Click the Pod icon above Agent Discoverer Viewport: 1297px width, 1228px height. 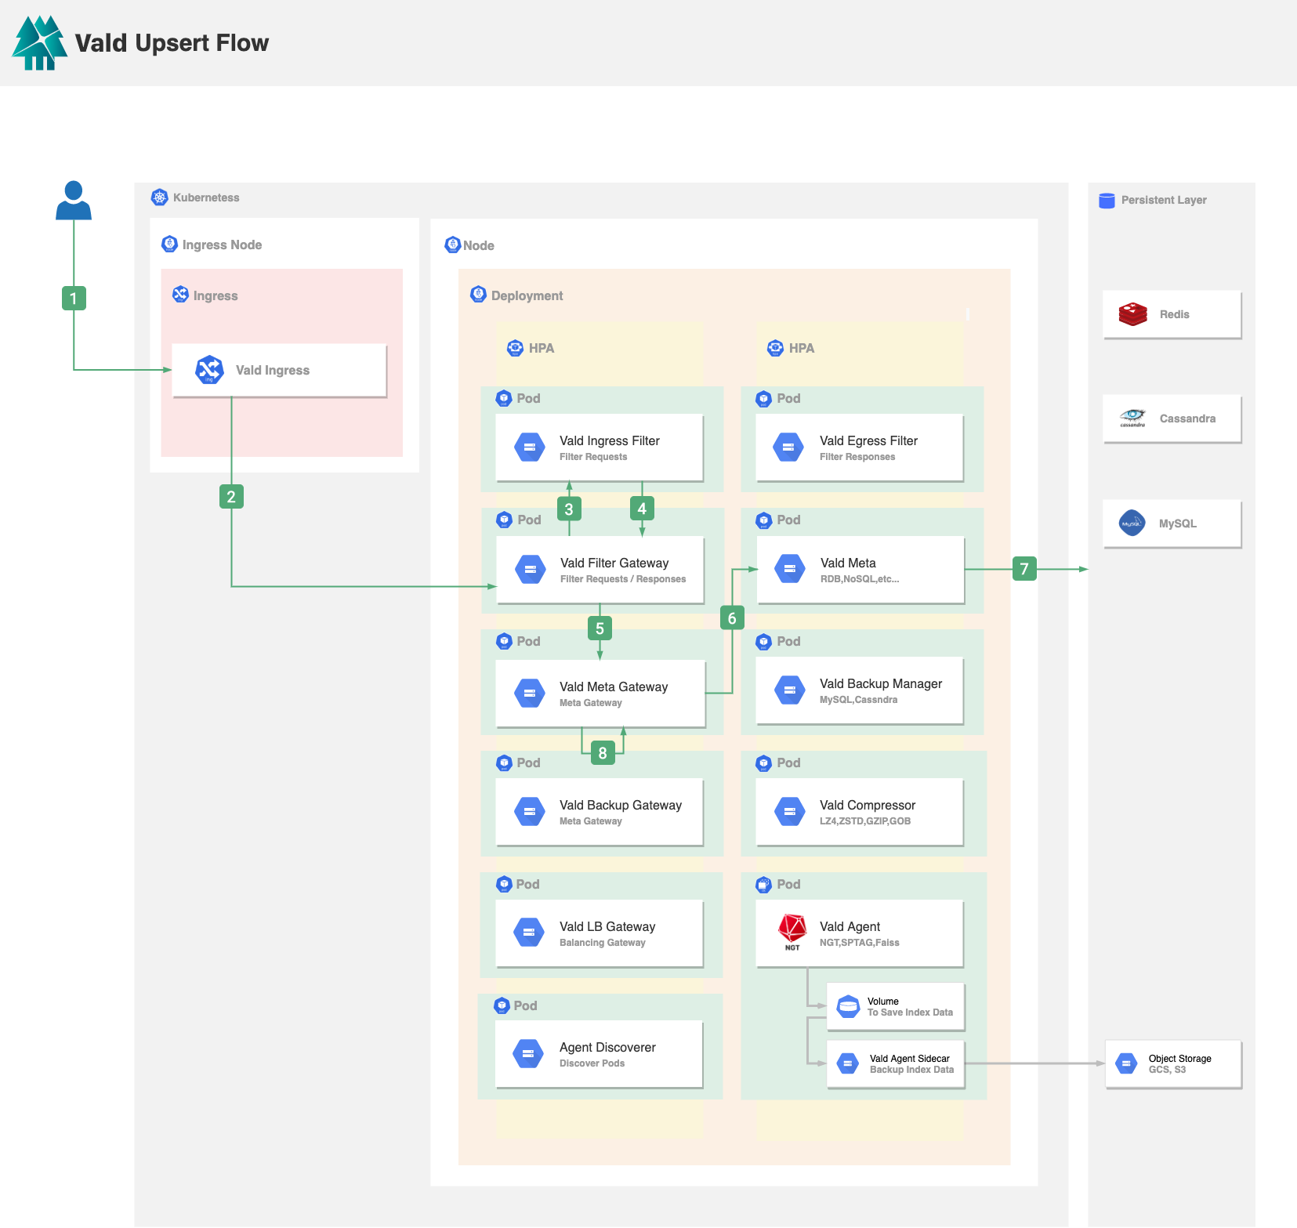502,1005
